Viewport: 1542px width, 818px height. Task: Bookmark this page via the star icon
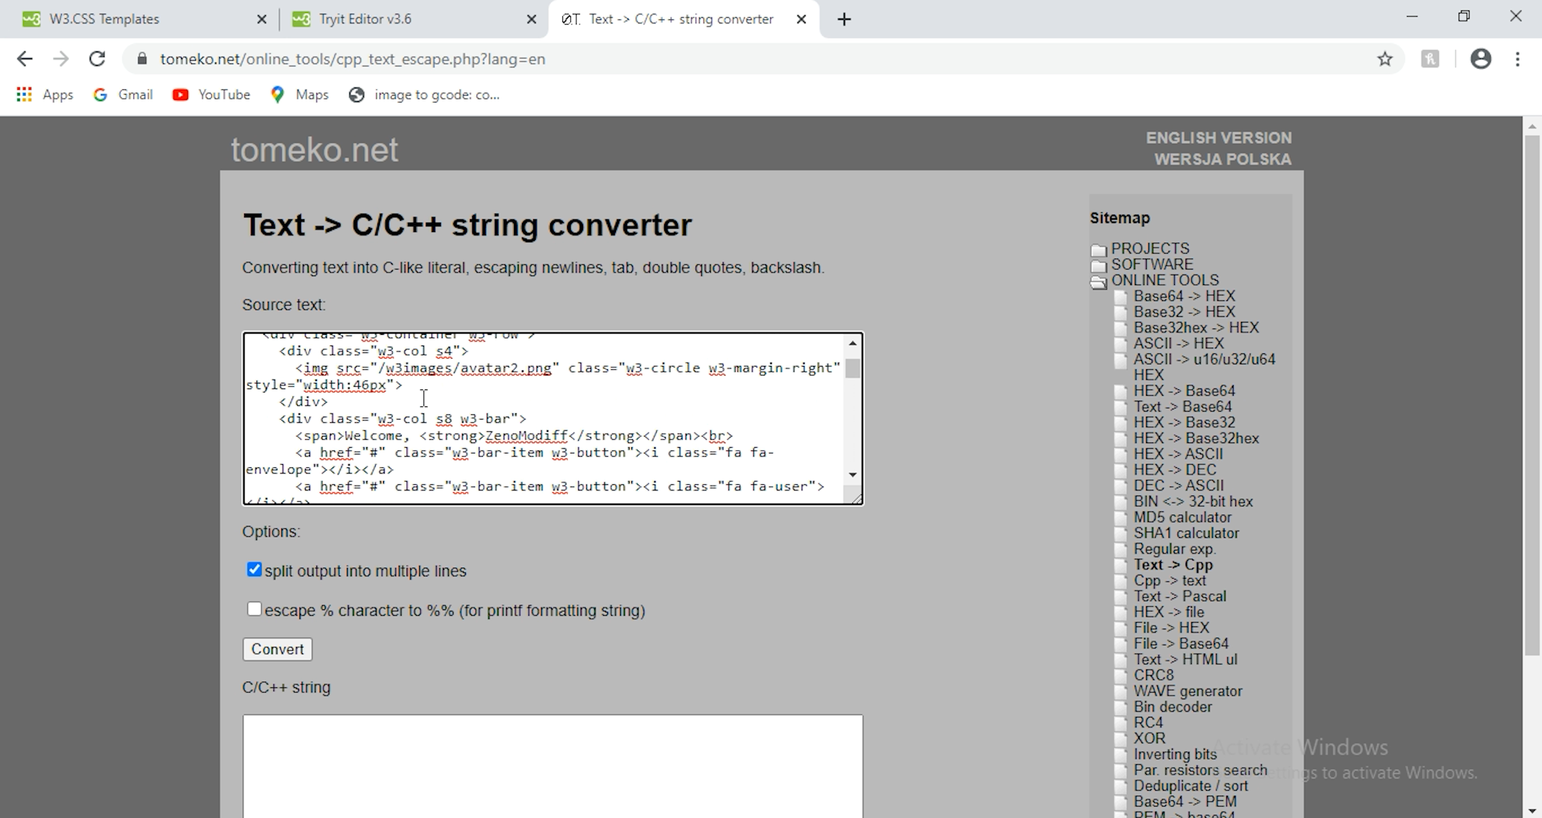click(1385, 59)
